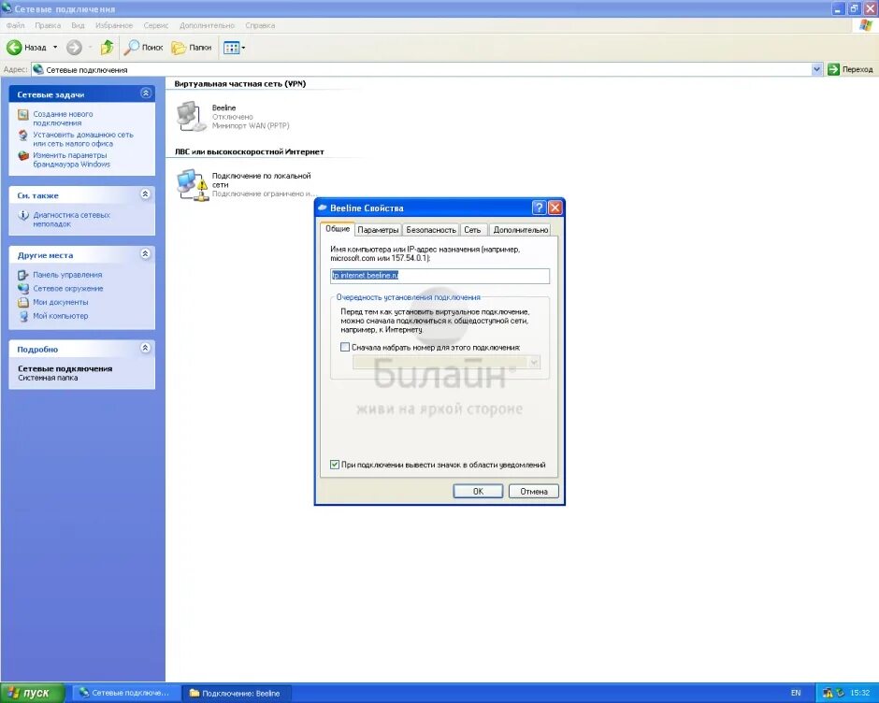The height and width of the screenshot is (703, 879).
Task: Enable Сначала набрать номер checkbox
Action: pos(345,347)
